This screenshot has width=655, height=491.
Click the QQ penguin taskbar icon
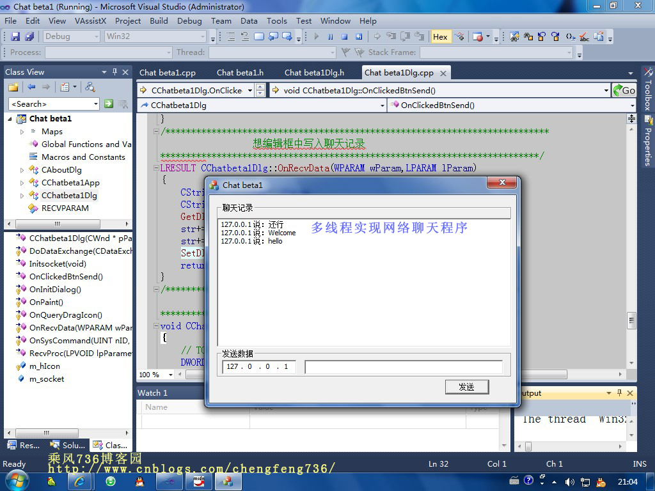(x=140, y=482)
